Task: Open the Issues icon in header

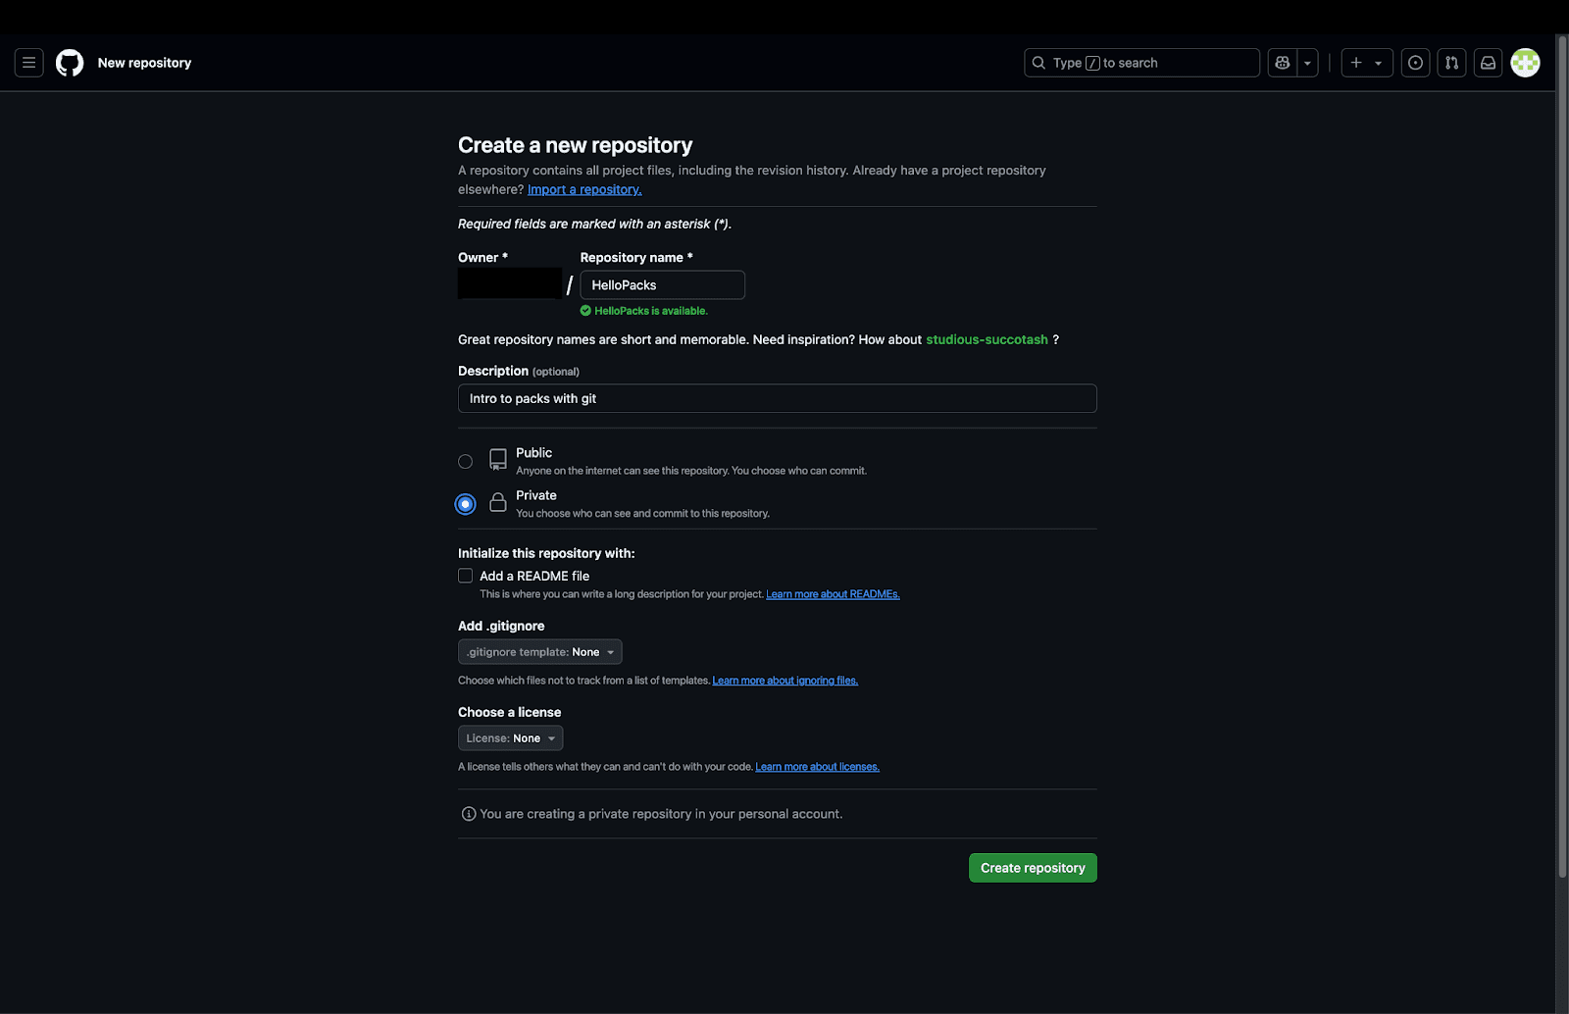Action: pos(1415,63)
